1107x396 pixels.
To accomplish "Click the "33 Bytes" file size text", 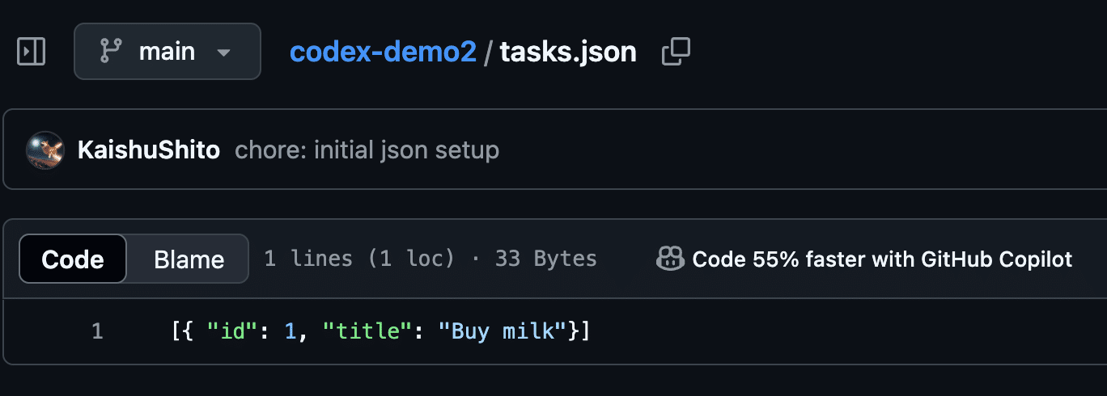I will pos(546,259).
